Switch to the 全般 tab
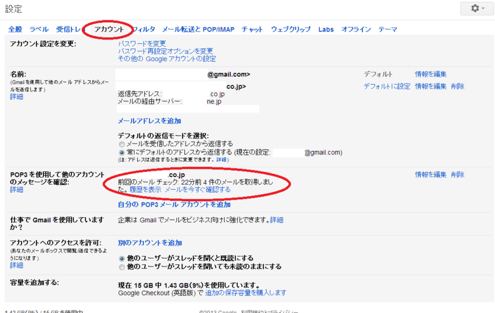This screenshot has width=495, height=313. point(15,29)
